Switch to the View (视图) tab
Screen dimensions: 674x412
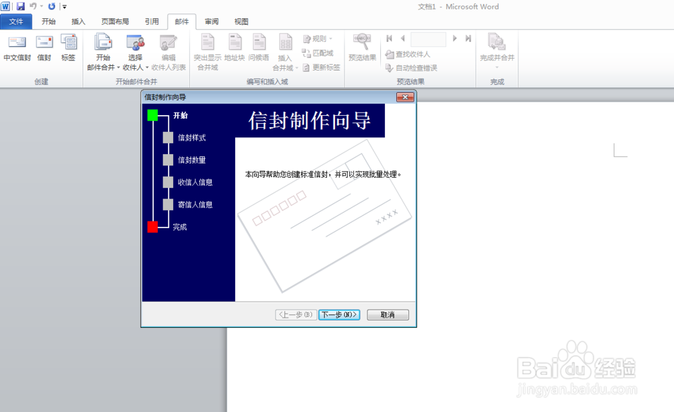[241, 22]
